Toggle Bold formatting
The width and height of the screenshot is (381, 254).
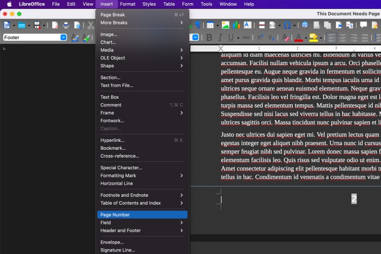point(209,38)
